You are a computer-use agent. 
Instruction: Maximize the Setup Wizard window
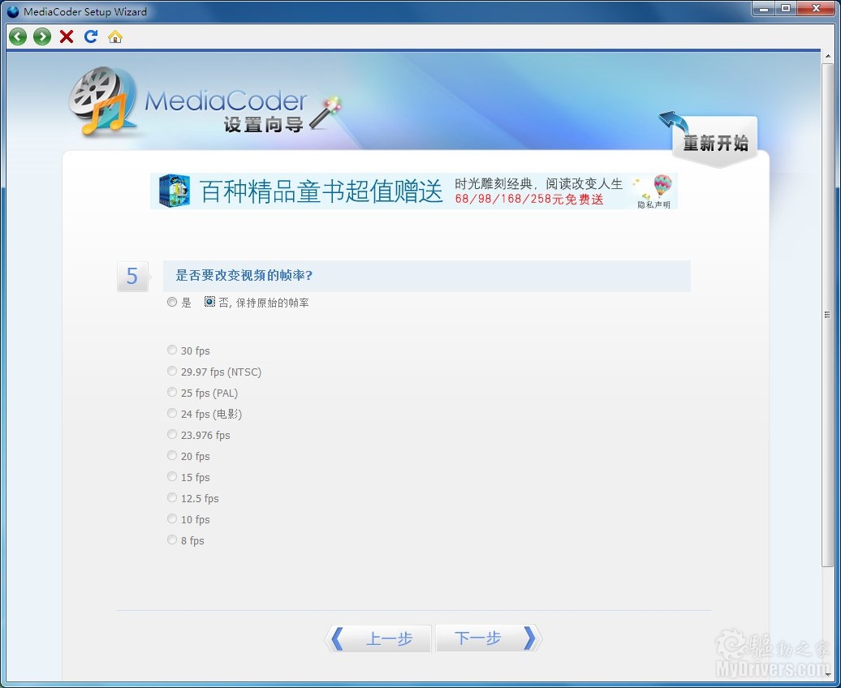785,9
